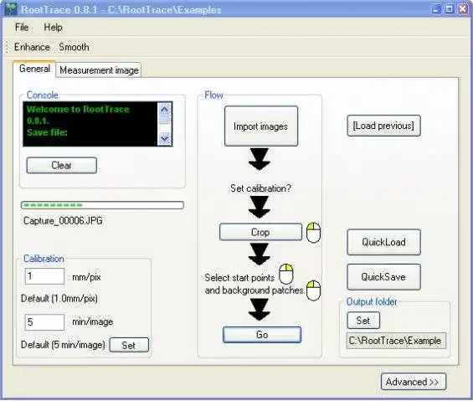Image resolution: width=473 pixels, height=401 pixels.
Task: Click the QuickLoad button
Action: 383,242
